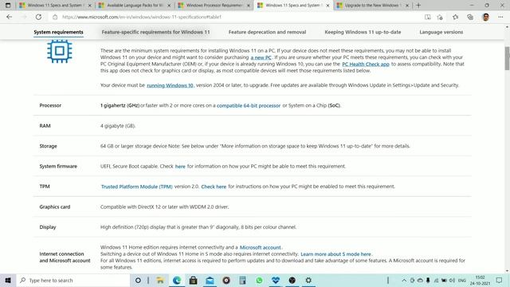Viewport: 510px width, 287px height.
Task: Open Cortana from taskbar
Action: pos(138,280)
